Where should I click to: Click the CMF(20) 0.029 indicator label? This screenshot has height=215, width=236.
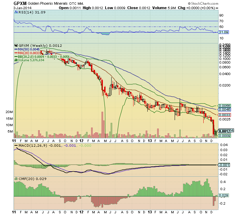coord(32,179)
